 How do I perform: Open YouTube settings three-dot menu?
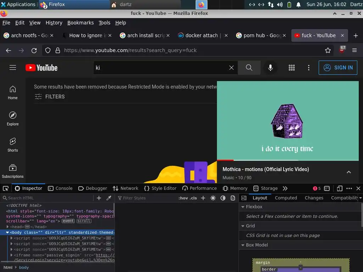click(309, 68)
